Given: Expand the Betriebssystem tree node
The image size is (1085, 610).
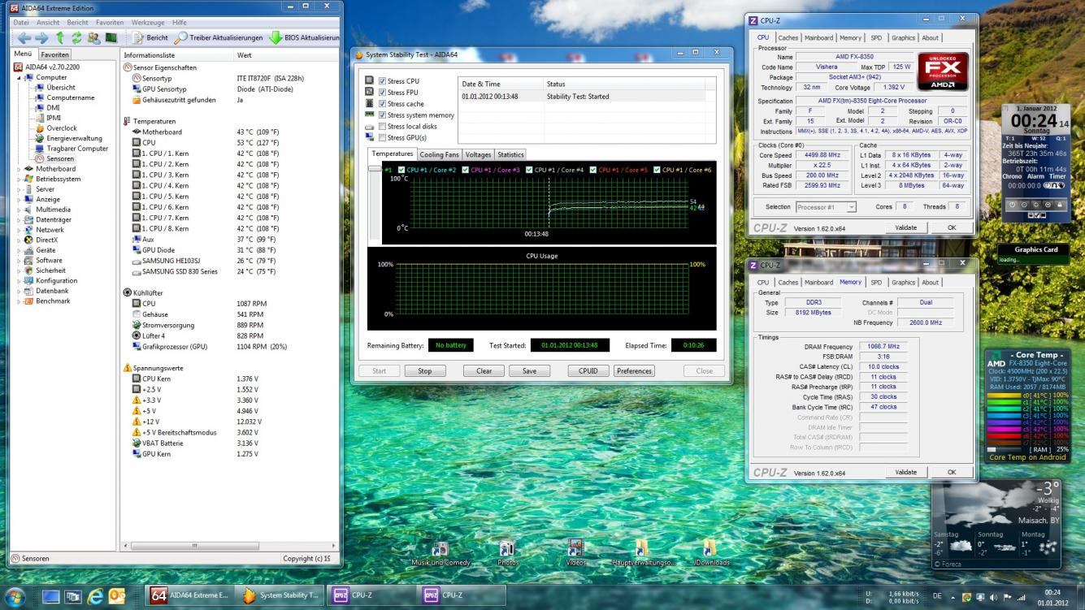Looking at the screenshot, I should tap(20, 179).
